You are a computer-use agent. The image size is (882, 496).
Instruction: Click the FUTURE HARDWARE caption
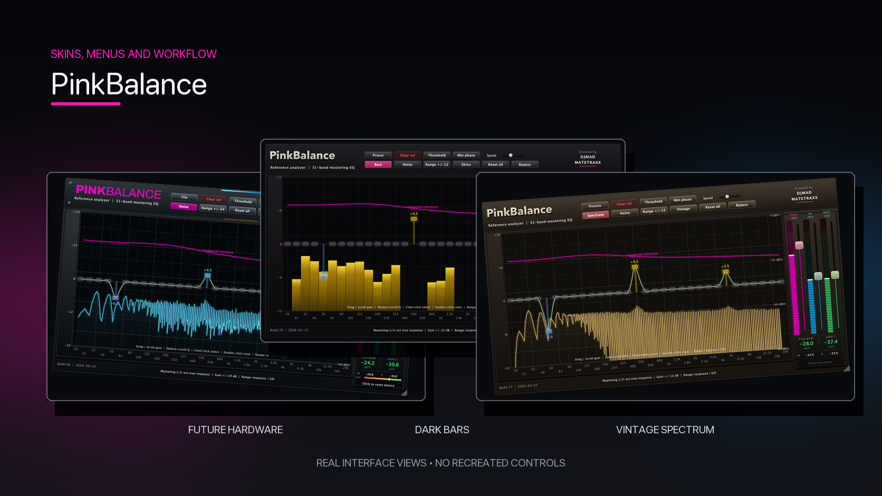coord(235,430)
